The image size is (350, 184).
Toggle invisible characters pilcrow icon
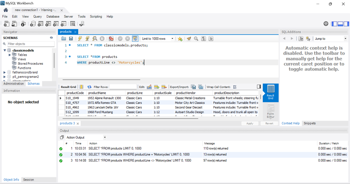click(204, 39)
